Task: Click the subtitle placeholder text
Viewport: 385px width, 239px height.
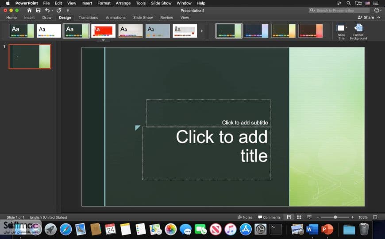Action: [245, 123]
